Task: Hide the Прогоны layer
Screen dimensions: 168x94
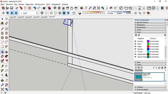Action: pyautogui.click(x=135, y=49)
